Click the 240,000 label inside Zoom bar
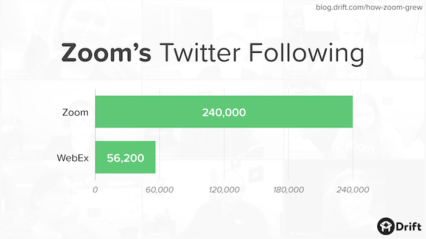The image size is (426, 239). pyautogui.click(x=224, y=112)
